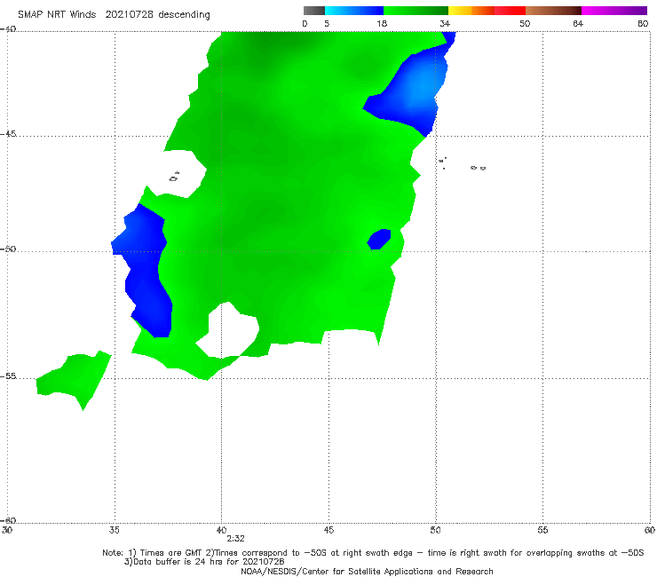Click the latitude axis label "-40"
This screenshot has height=577, width=657.
[x=8, y=29]
